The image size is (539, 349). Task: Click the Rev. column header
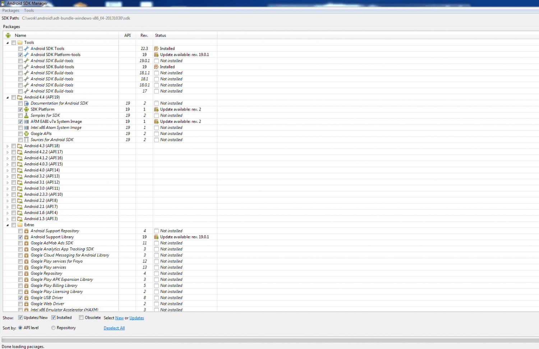point(144,36)
